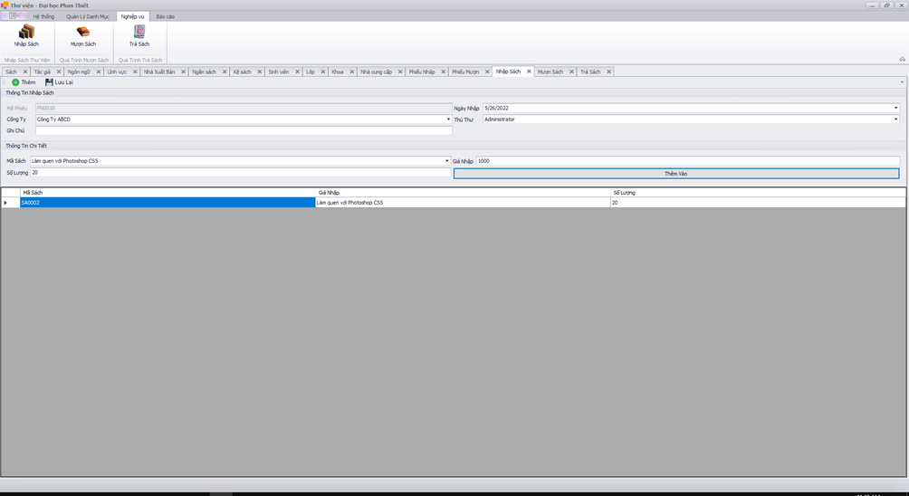Click the Lưu Lại save disk icon
The height and width of the screenshot is (496, 909).
click(49, 82)
